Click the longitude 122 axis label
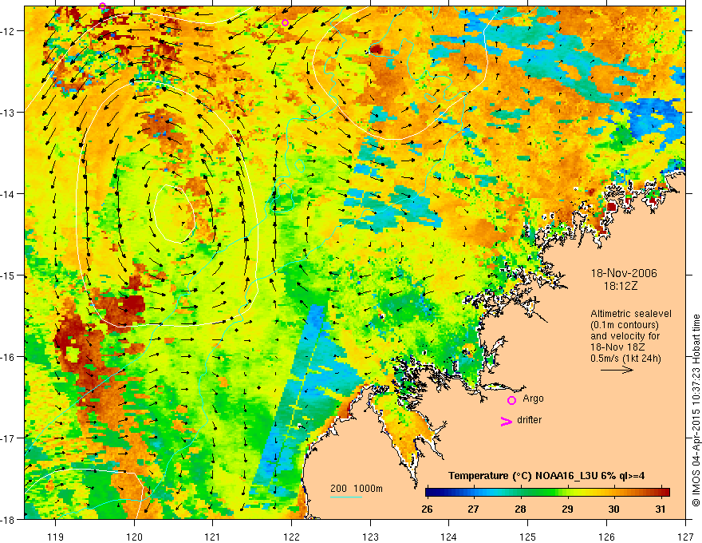The width and height of the screenshot is (702, 543). (x=291, y=537)
